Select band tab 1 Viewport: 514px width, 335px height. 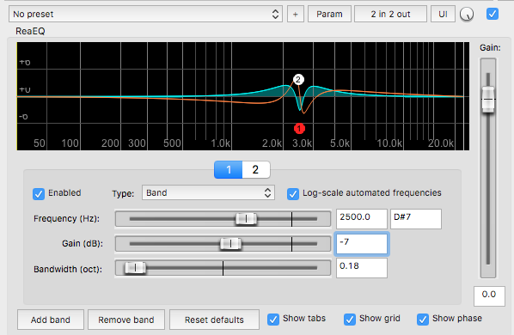(228, 169)
